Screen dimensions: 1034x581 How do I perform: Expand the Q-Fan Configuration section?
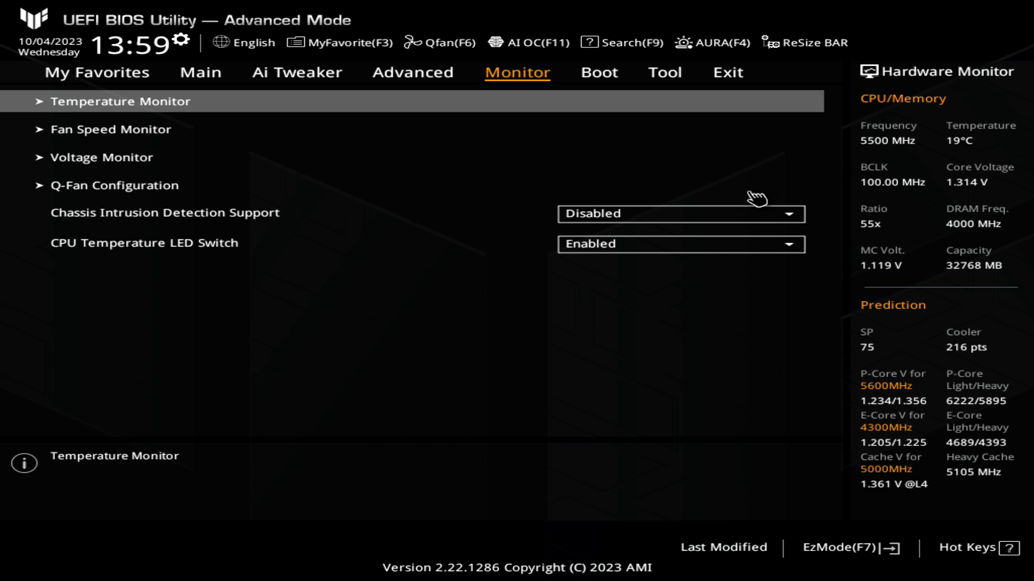pyautogui.click(x=114, y=185)
